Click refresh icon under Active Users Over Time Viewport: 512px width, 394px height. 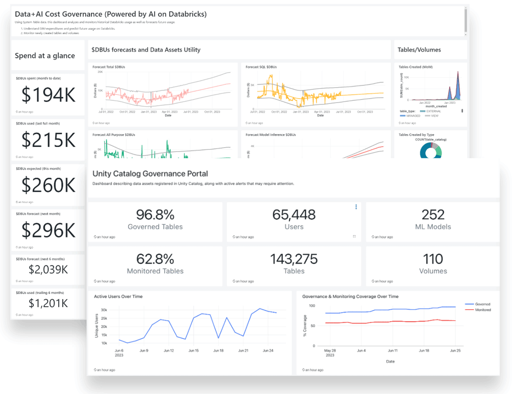[x=95, y=370]
